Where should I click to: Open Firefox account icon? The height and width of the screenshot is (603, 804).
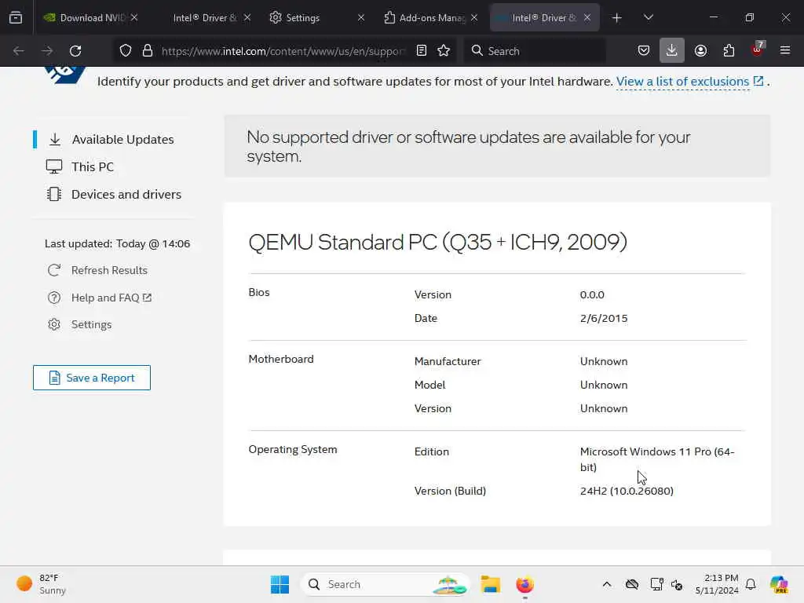pyautogui.click(x=700, y=50)
